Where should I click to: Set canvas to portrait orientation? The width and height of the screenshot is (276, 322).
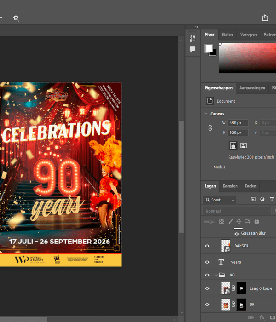(x=233, y=145)
